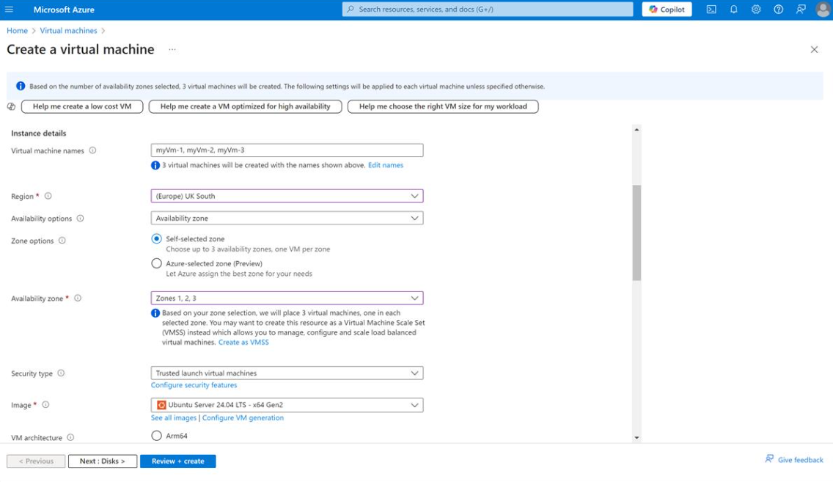
Task: Go to Virtual machines breadcrumb
Action: click(x=68, y=31)
